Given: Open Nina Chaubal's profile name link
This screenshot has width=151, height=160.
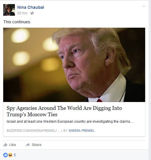Looking at the screenshot, I should (x=31, y=7).
